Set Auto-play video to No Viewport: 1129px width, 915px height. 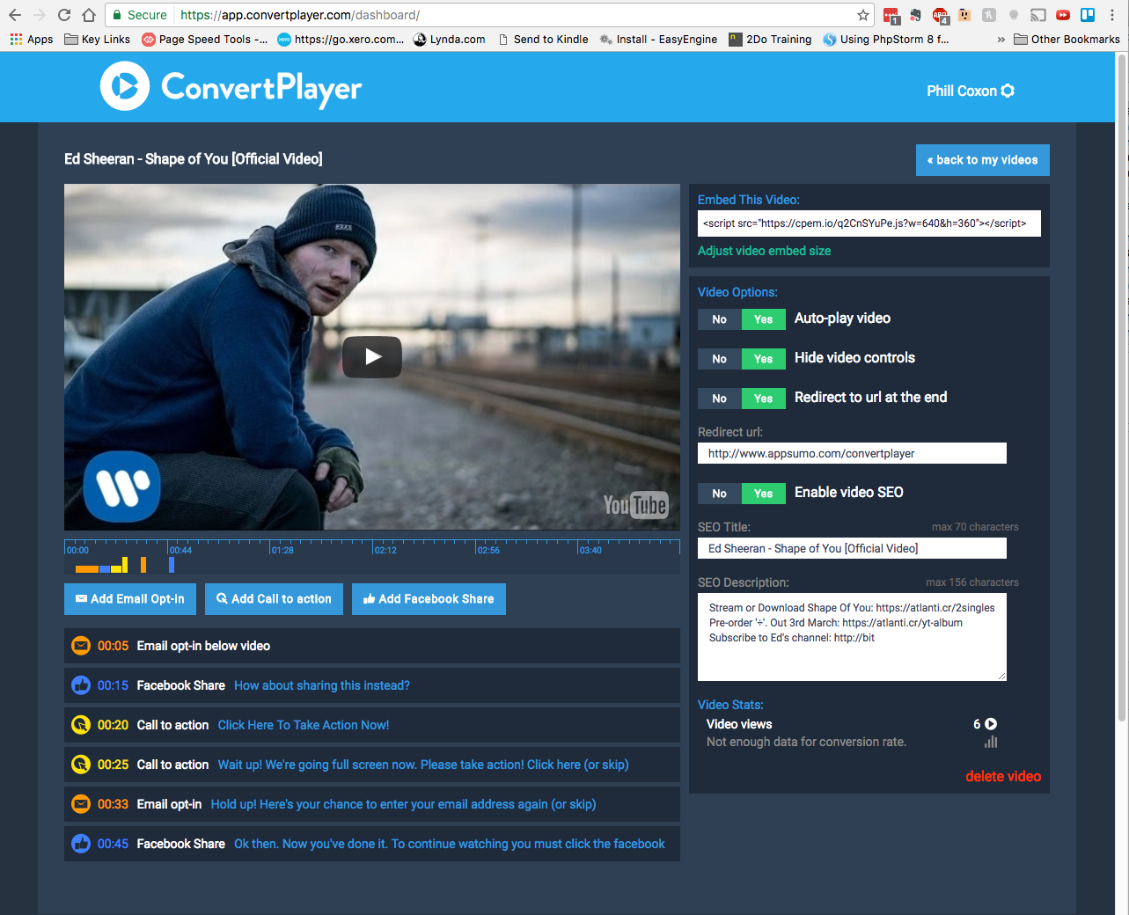(x=719, y=319)
